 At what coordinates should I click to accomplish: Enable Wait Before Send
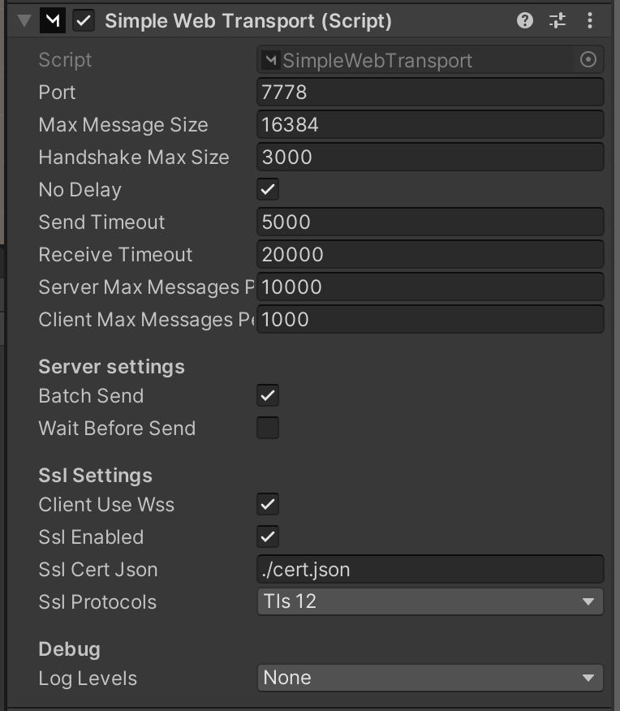click(x=268, y=429)
